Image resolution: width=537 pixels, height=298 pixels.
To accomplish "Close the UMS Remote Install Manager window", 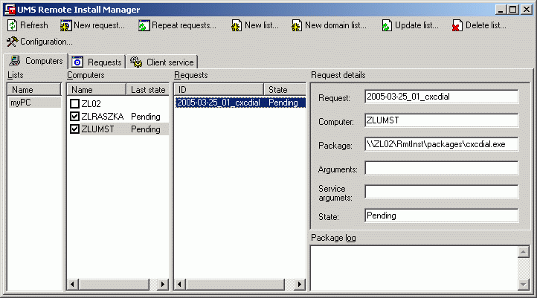I will [x=526, y=10].
